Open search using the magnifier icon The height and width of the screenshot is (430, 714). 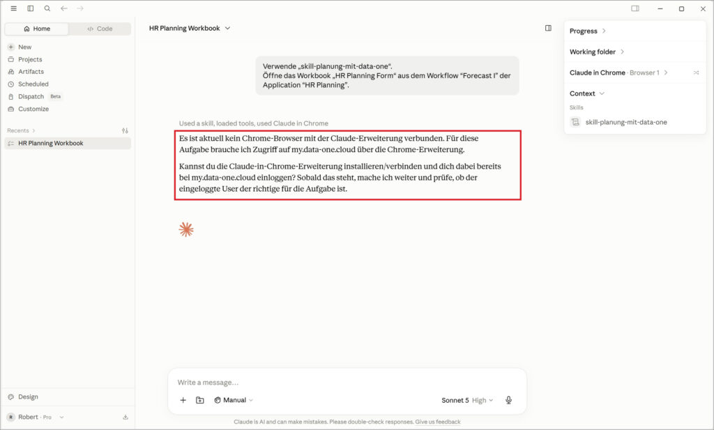tap(47, 8)
